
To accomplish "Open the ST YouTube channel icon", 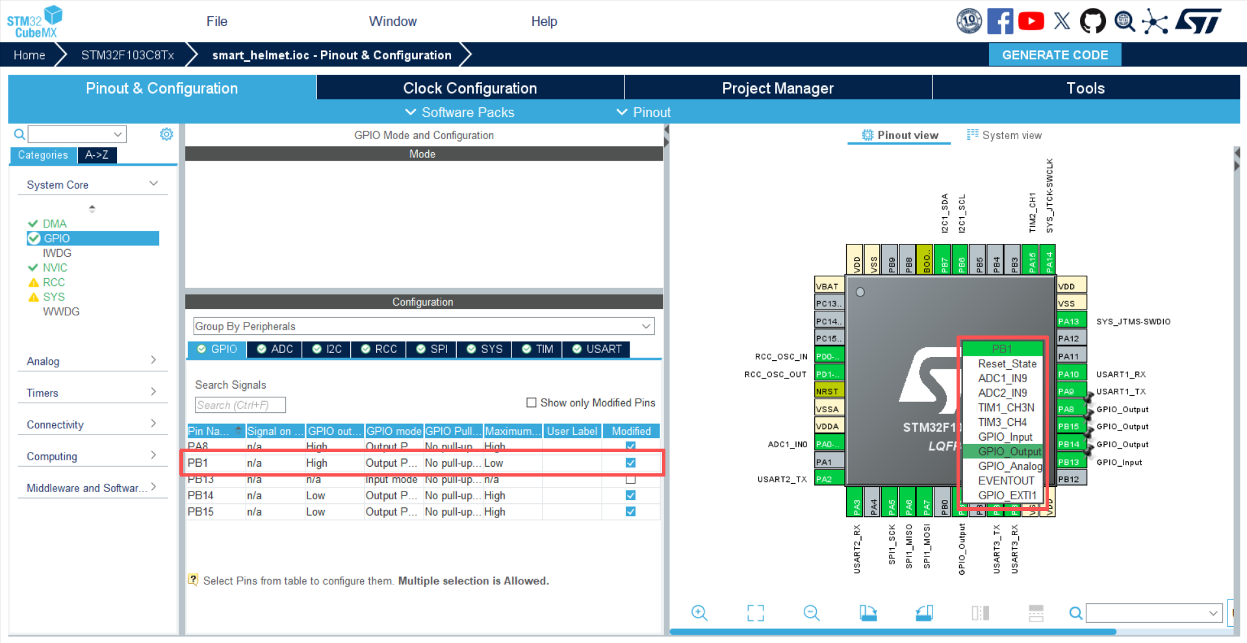I will pos(1031,21).
